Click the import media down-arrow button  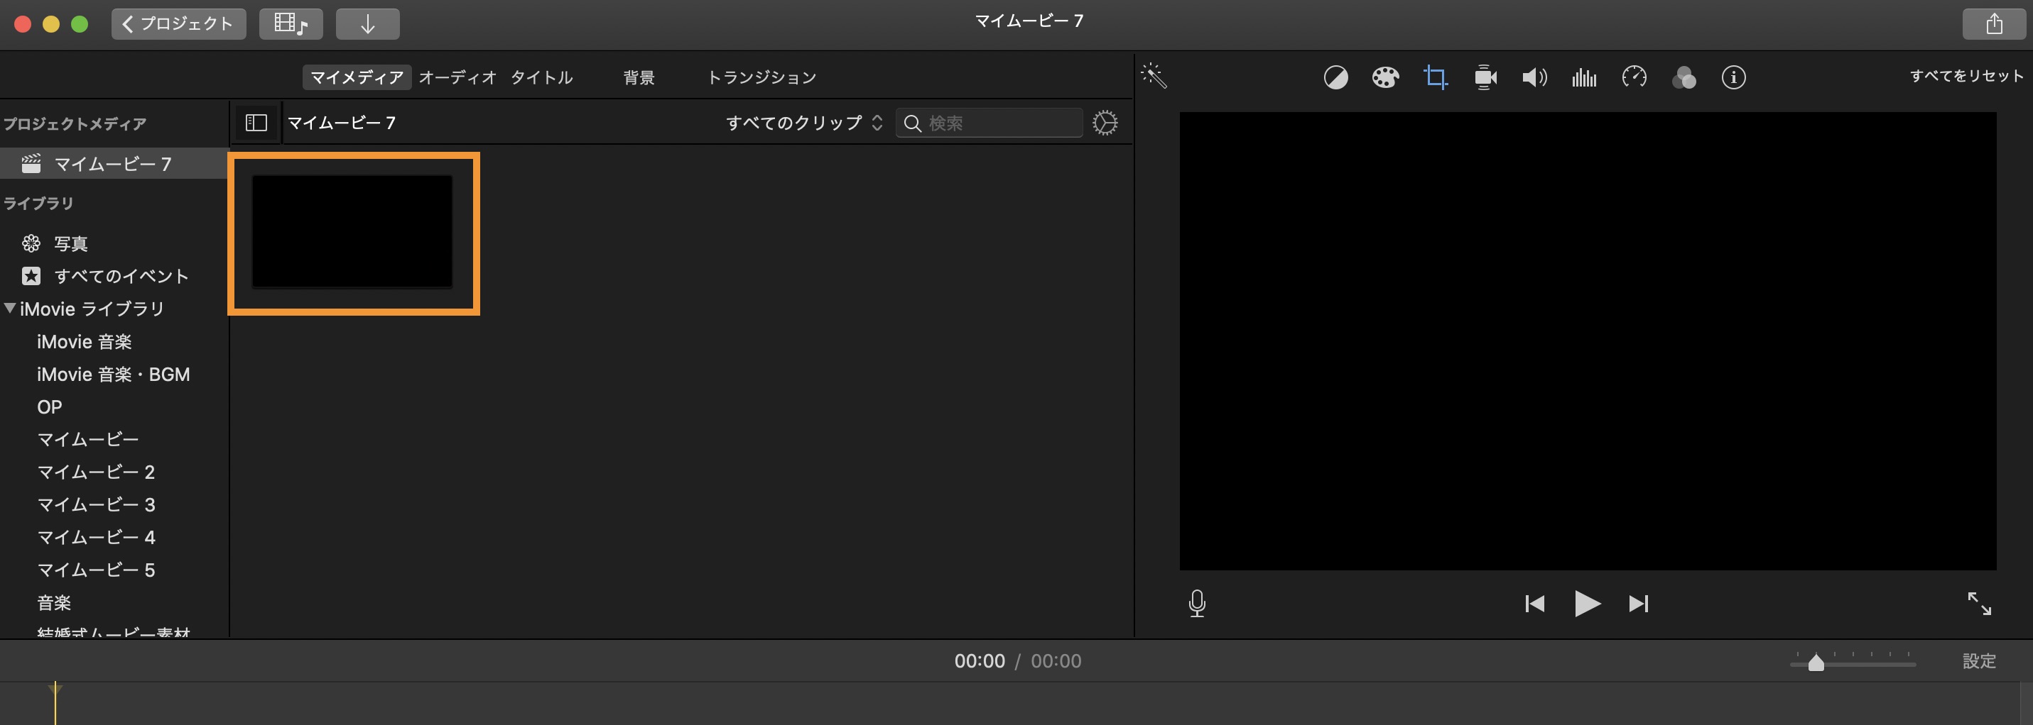click(368, 23)
